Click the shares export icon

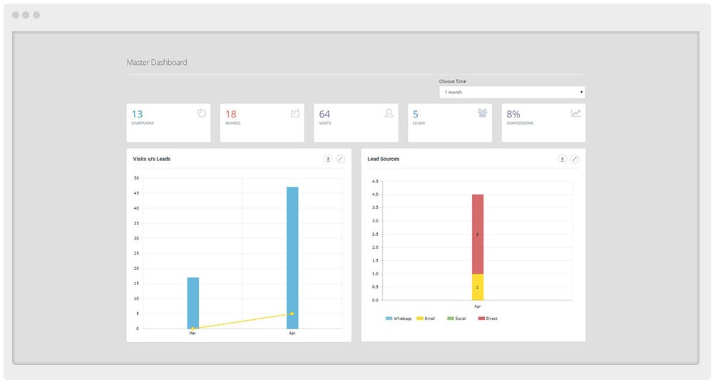tap(295, 113)
